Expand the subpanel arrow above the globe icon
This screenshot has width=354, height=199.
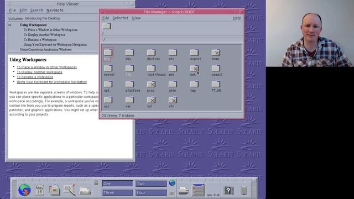[x=24, y=180]
